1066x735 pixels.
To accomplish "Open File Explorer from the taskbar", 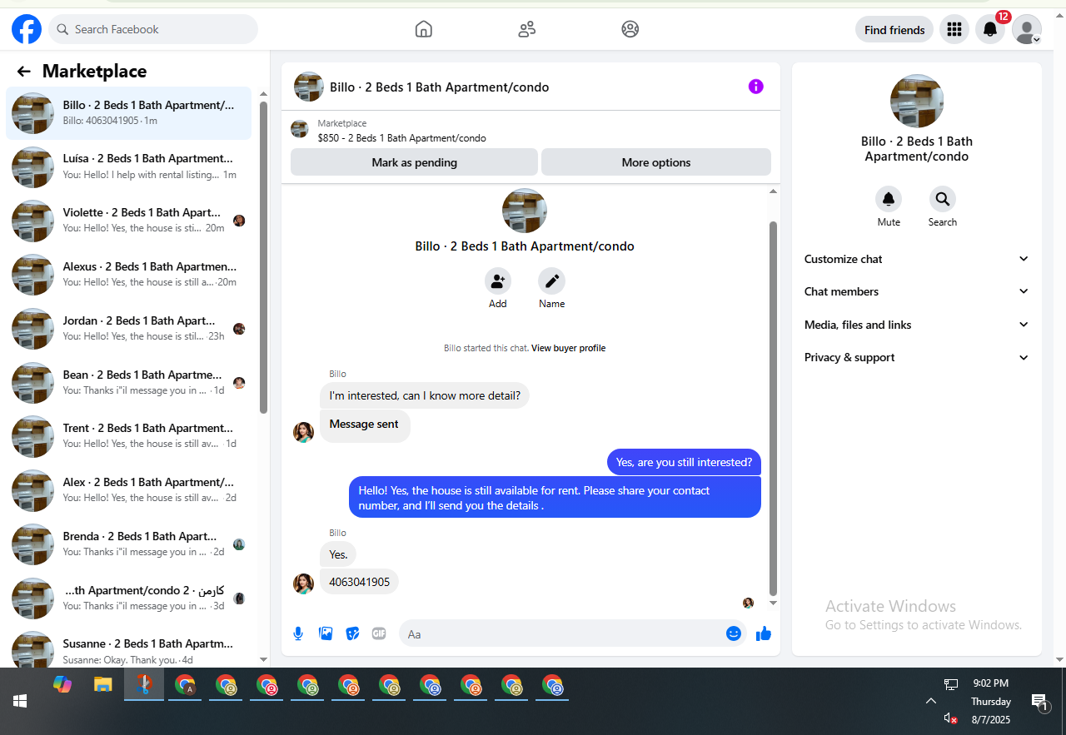I will pos(102,685).
